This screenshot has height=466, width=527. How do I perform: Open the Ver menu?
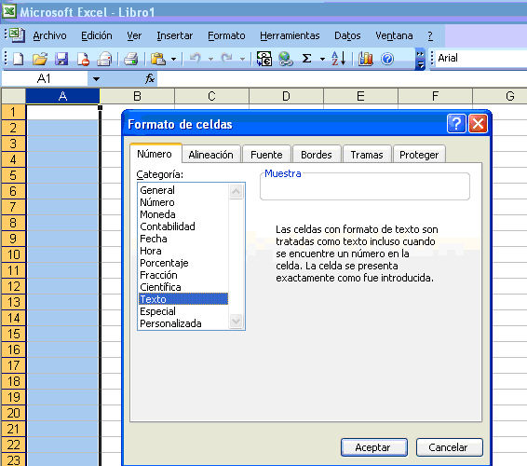[134, 35]
